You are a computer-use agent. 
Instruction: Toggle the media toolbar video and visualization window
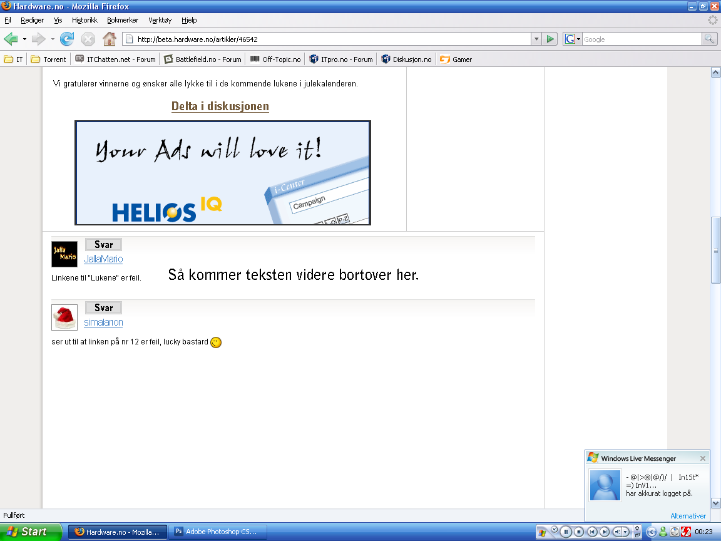[x=637, y=528]
